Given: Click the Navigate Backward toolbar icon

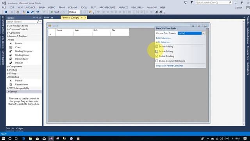Looking at the screenshot, I should 6,12.
